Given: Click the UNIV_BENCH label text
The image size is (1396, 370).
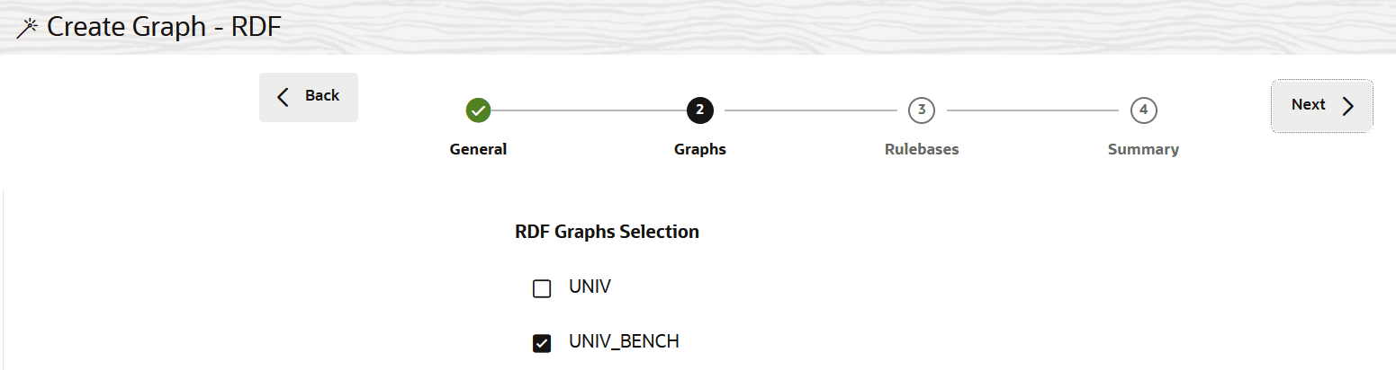Looking at the screenshot, I should point(624,341).
